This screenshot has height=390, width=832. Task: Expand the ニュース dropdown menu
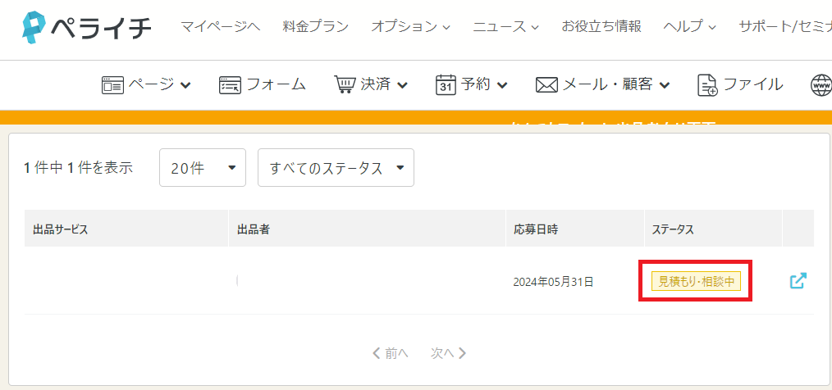pos(505,27)
